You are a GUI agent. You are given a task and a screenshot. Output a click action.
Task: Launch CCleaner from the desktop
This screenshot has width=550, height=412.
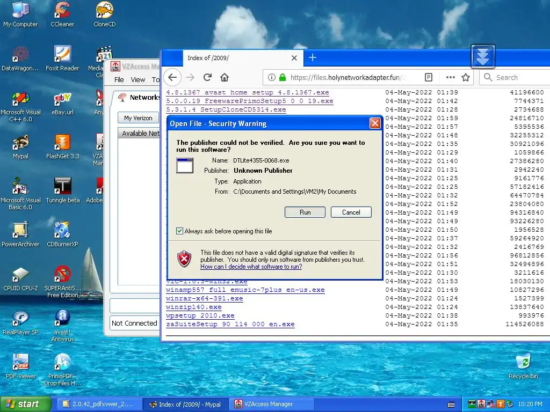click(62, 14)
